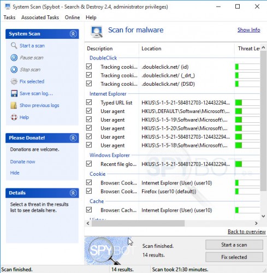
Task: Select 'Internet Explorer (User) (user10)' cookie location
Action: 177,183
